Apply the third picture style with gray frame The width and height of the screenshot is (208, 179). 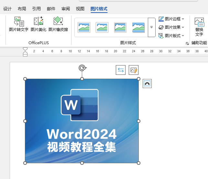[x=120, y=27]
